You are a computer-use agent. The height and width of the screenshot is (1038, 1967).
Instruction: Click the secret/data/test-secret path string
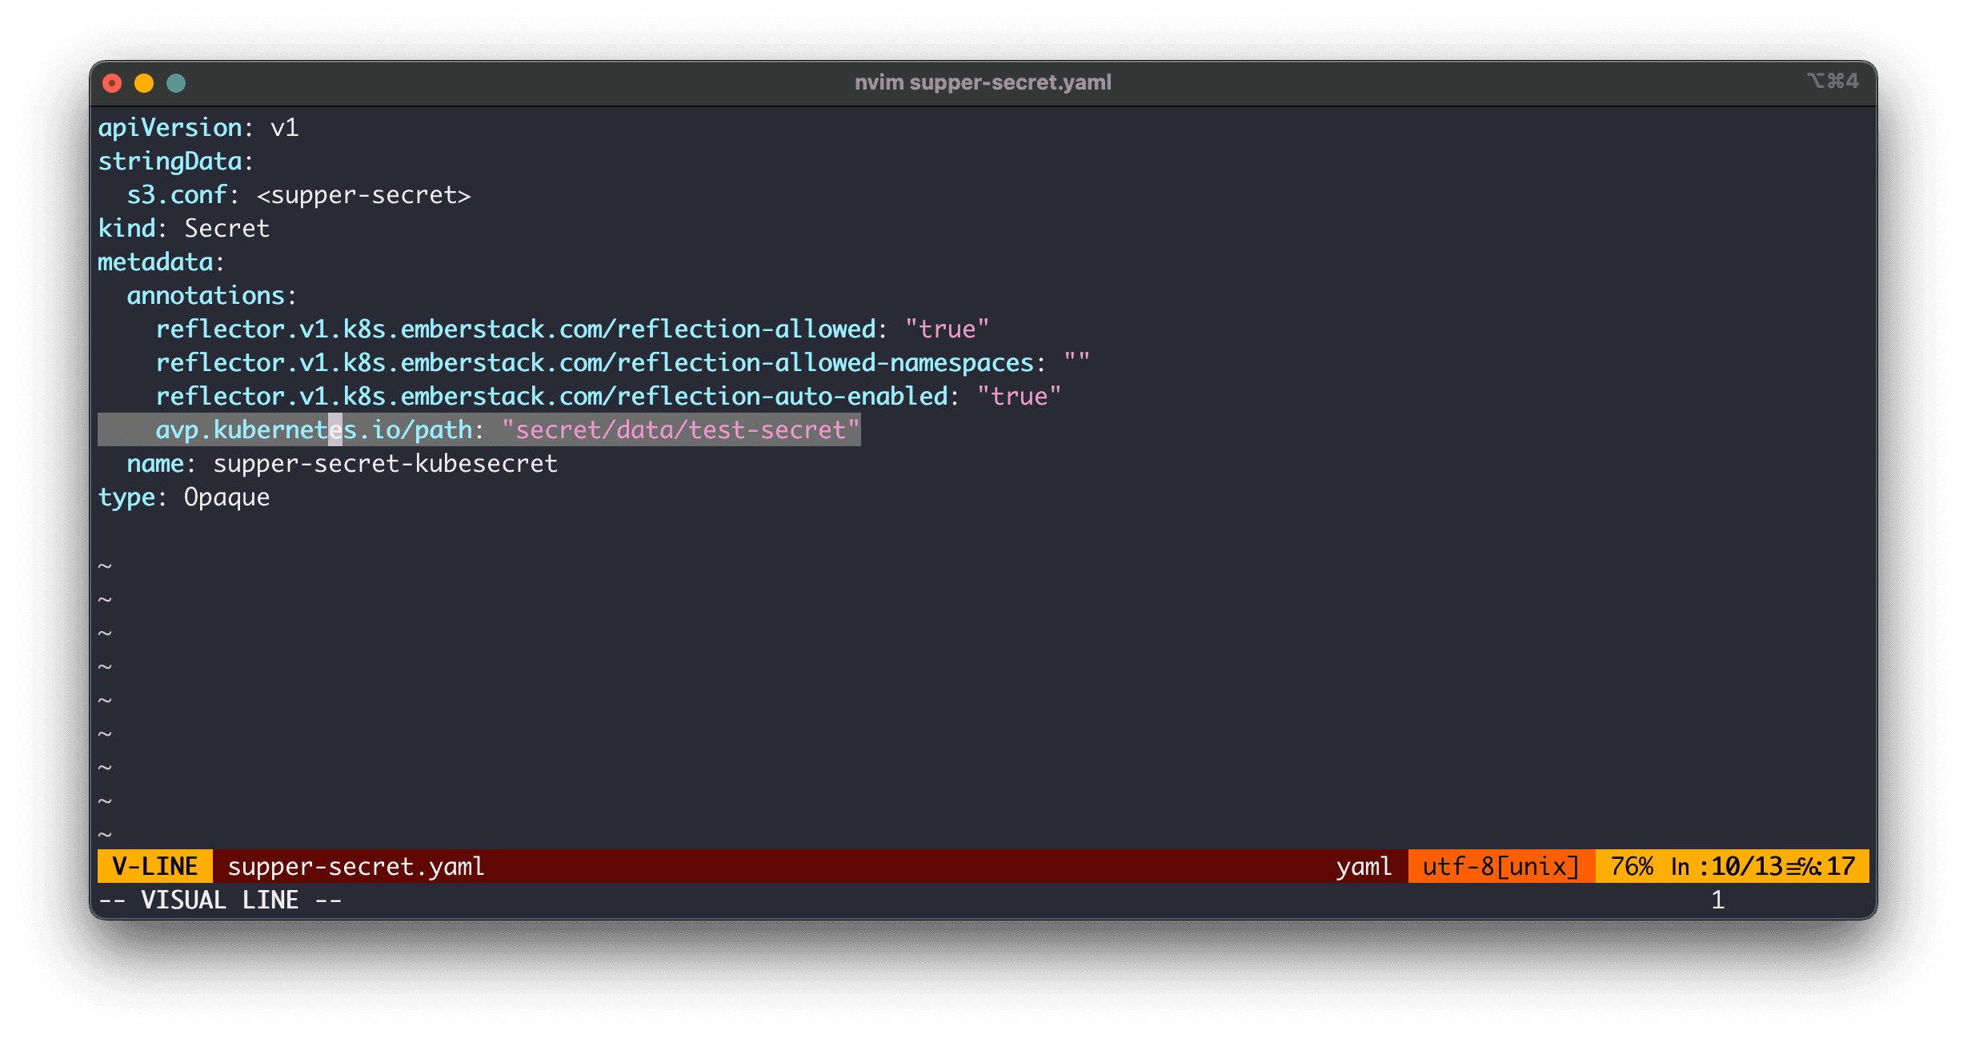pyautogui.click(x=680, y=430)
